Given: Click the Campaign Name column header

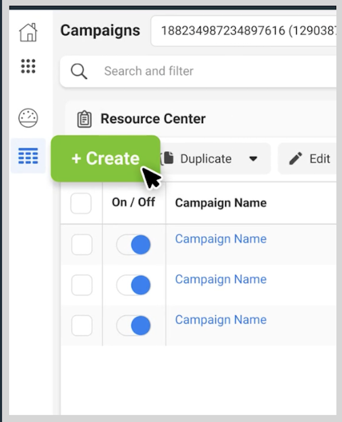Looking at the screenshot, I should 220,203.
